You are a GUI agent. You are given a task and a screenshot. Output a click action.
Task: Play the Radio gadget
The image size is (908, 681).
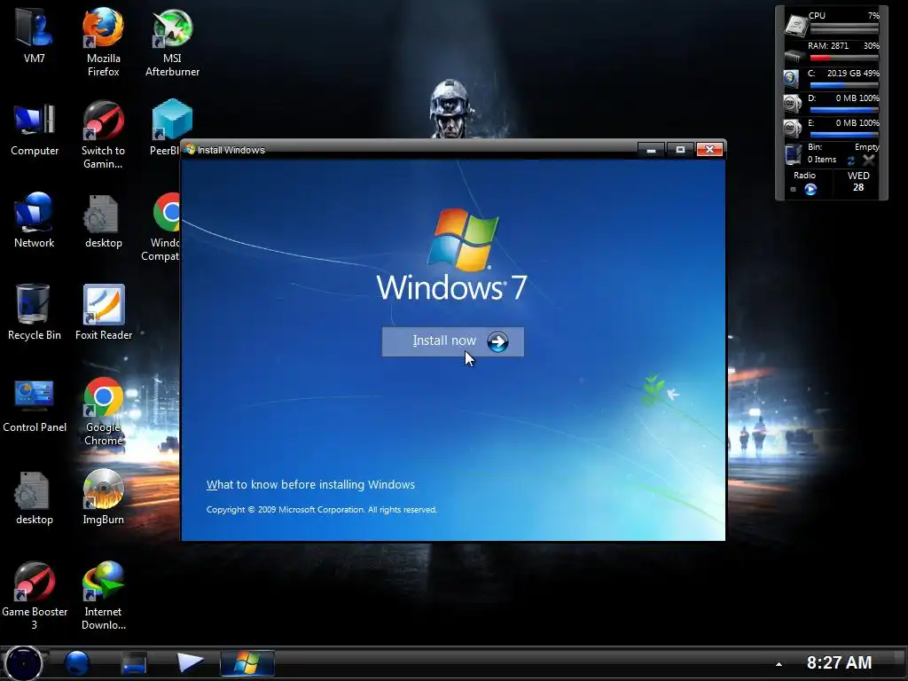coord(810,189)
